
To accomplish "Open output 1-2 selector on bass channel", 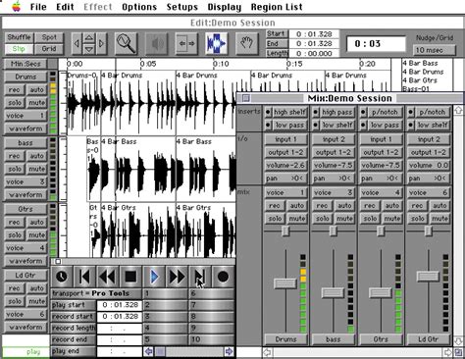I will pyautogui.click(x=334, y=152).
